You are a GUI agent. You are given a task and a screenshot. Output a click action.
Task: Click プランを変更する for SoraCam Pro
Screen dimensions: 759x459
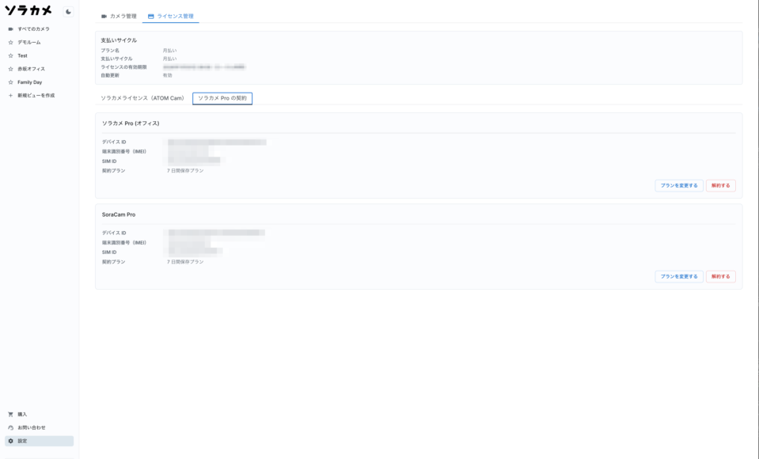click(679, 276)
